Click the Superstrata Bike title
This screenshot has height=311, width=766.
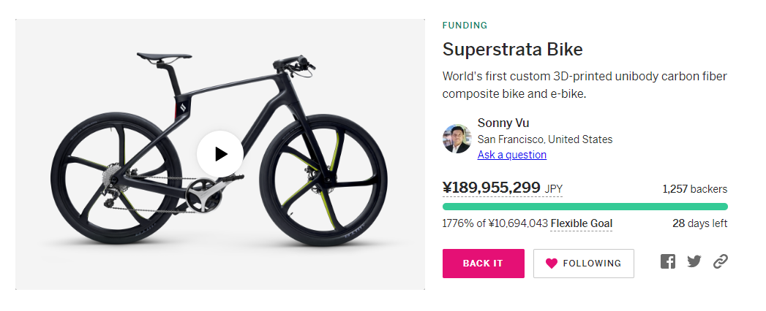coord(512,50)
